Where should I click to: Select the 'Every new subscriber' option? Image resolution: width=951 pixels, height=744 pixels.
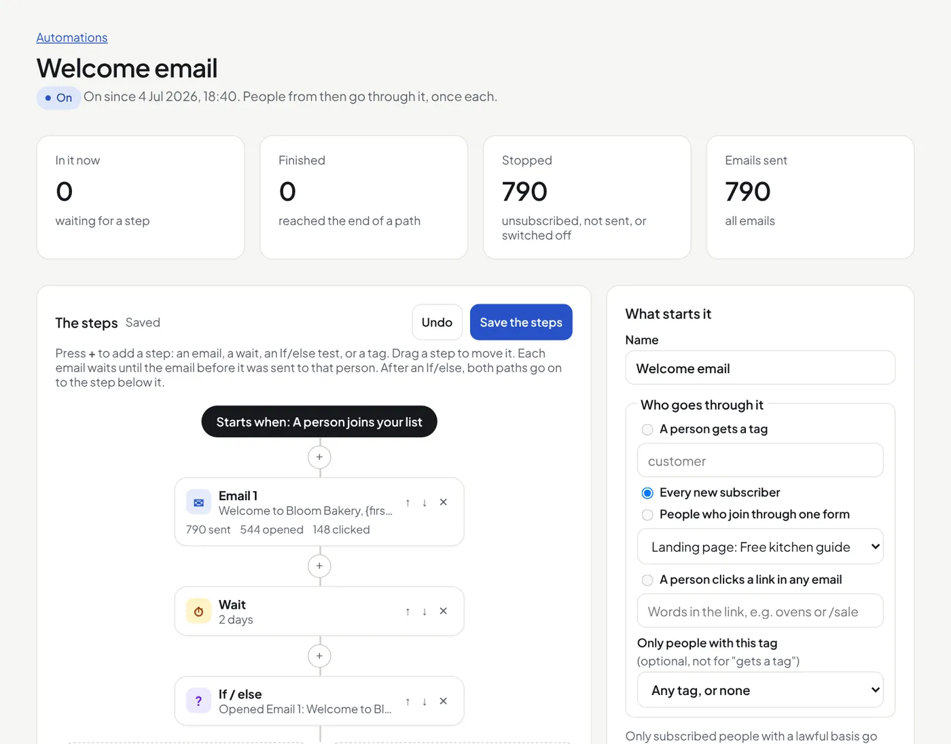pyautogui.click(x=647, y=493)
